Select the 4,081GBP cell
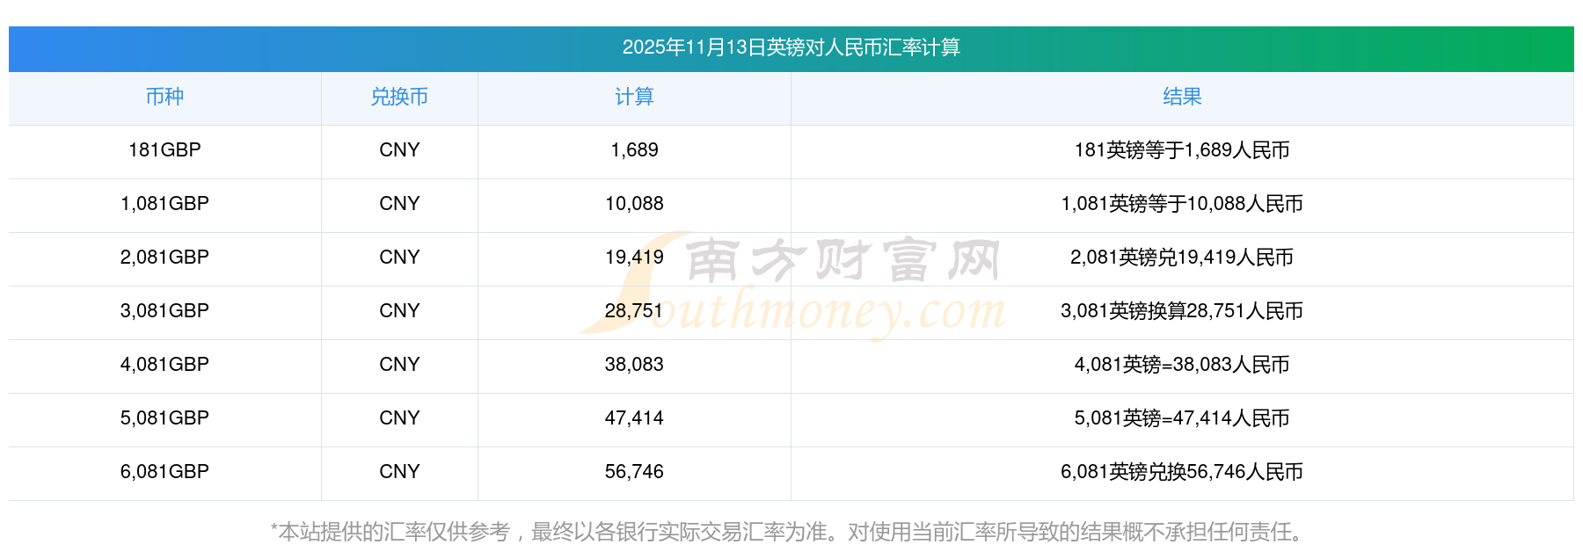 click(164, 365)
